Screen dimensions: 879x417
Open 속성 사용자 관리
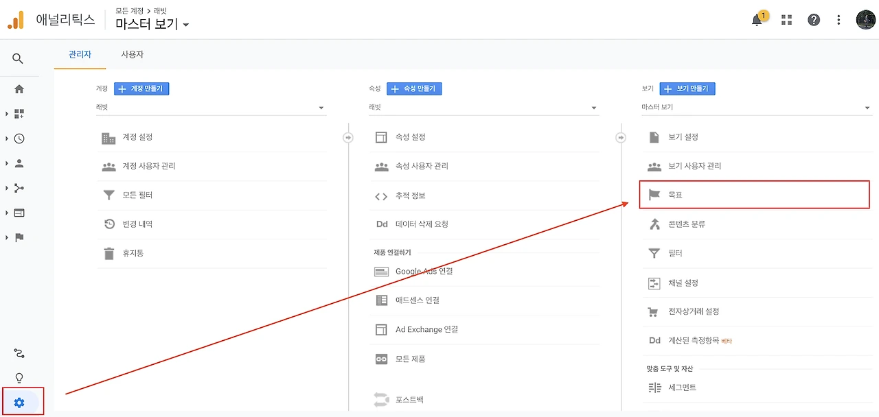point(484,167)
